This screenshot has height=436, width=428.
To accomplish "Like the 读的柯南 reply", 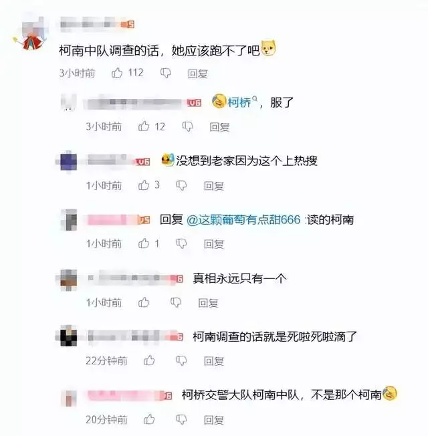I will pyautogui.click(x=144, y=243).
